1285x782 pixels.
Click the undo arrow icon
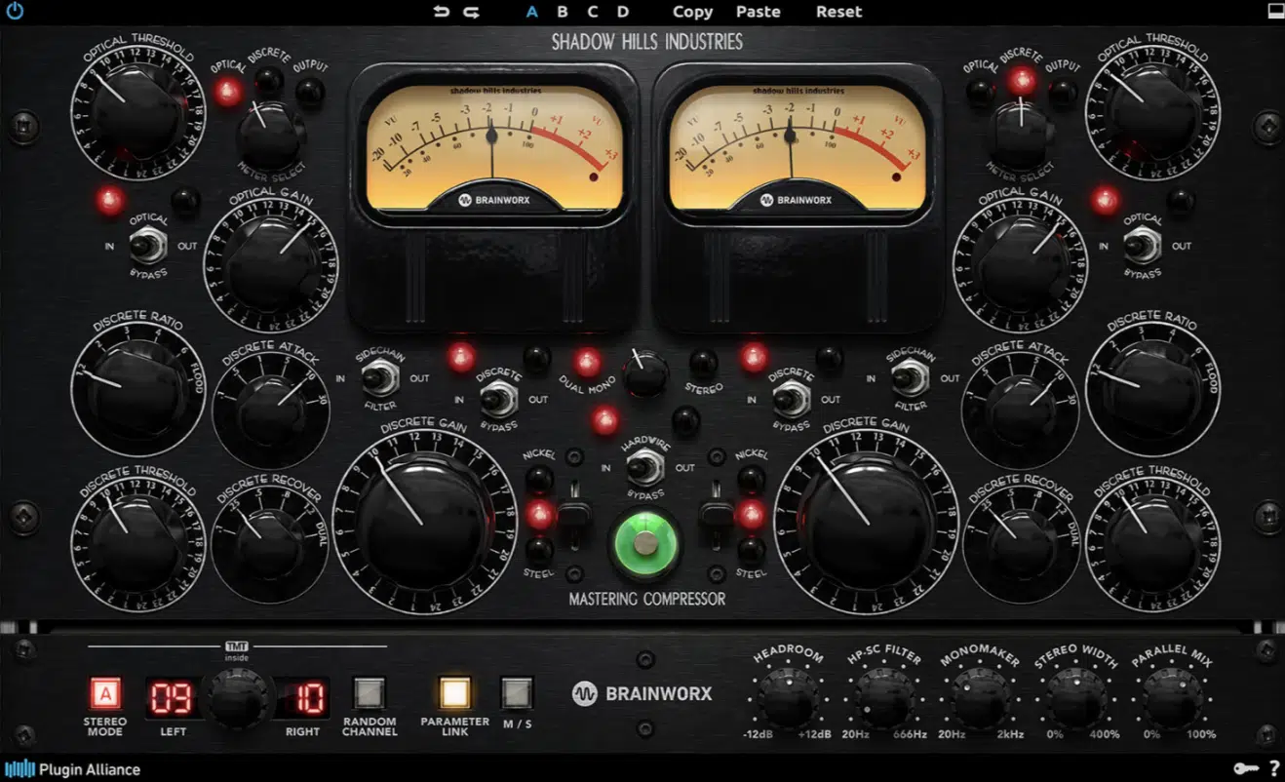coord(442,12)
